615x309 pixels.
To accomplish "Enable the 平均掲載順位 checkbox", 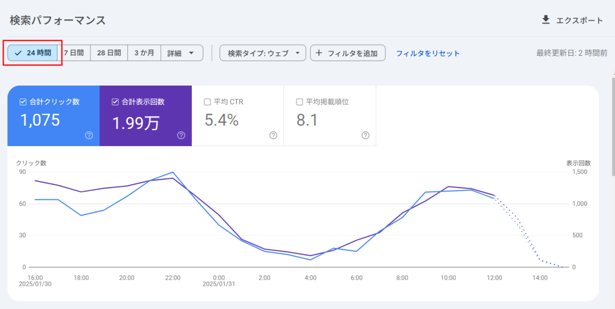I will [300, 102].
